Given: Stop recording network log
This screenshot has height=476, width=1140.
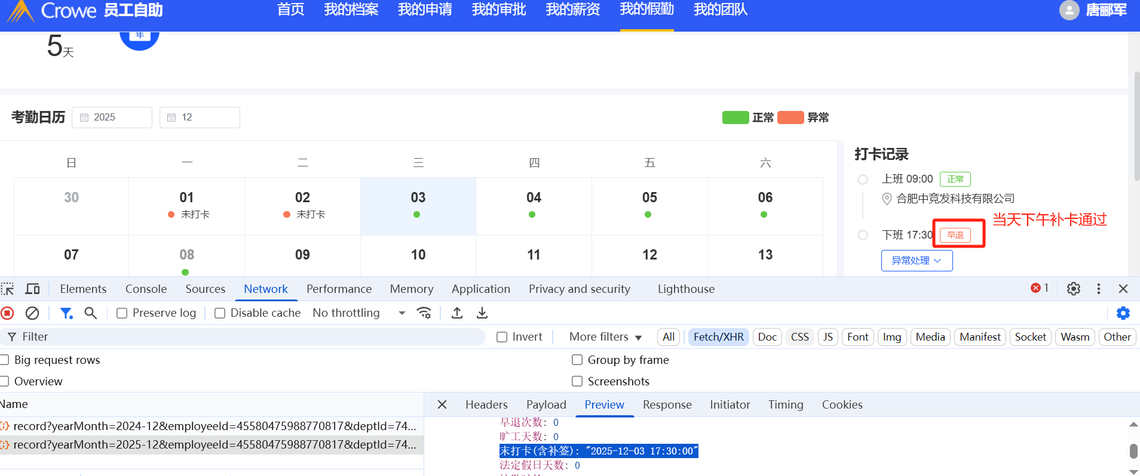Looking at the screenshot, I should pos(8,313).
